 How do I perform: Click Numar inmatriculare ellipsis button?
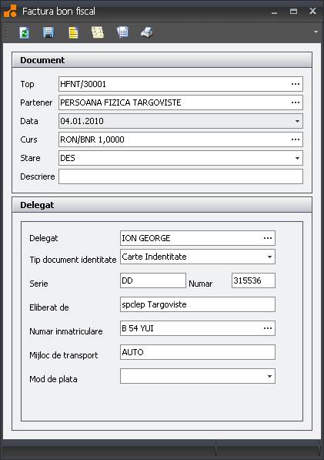268,328
